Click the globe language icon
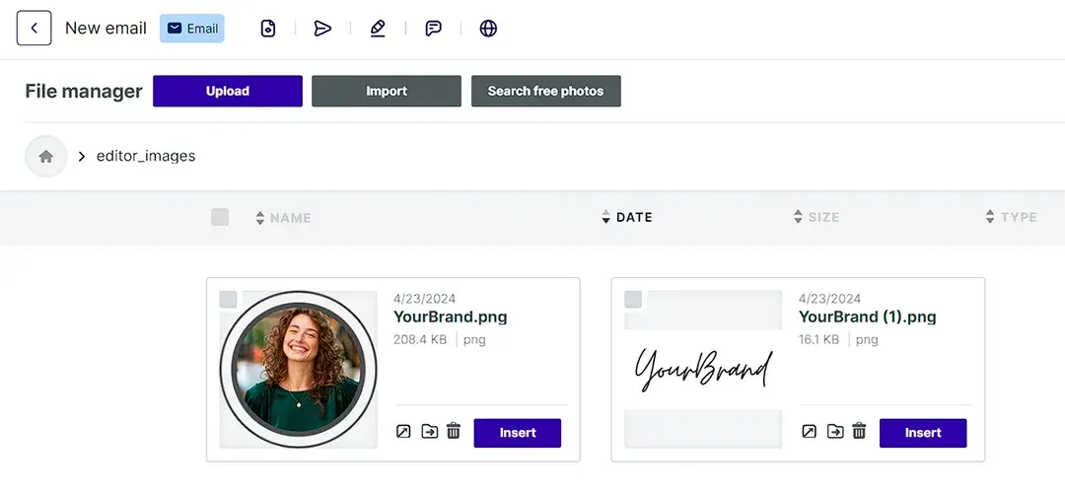 (x=488, y=29)
